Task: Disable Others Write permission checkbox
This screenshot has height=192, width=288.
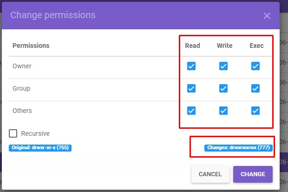Action: 223,111
